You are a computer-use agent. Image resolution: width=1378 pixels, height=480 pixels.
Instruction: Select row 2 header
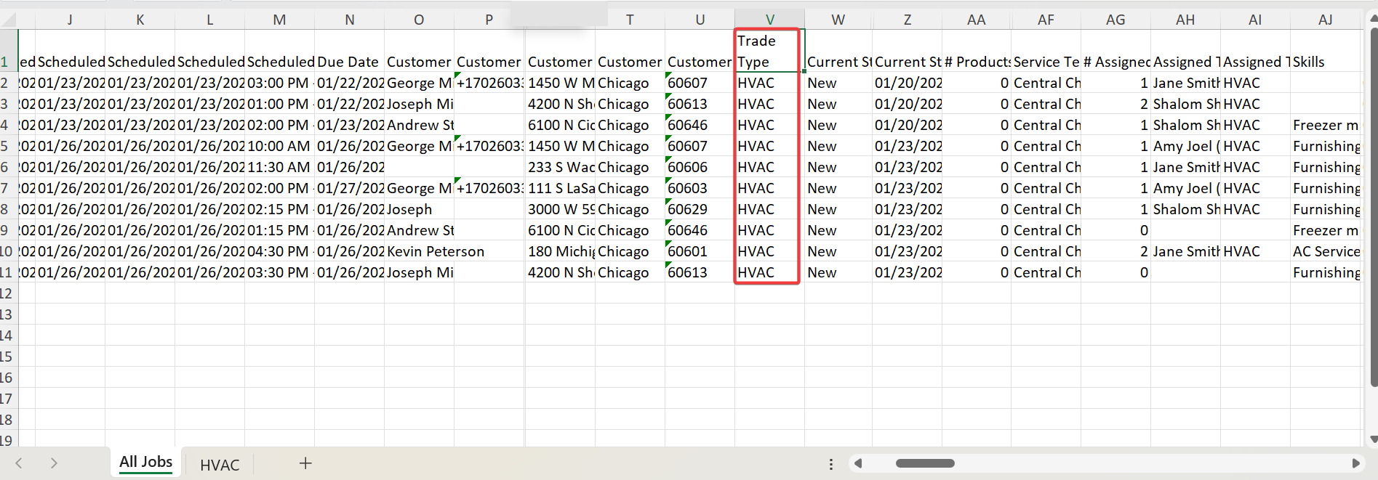8,83
